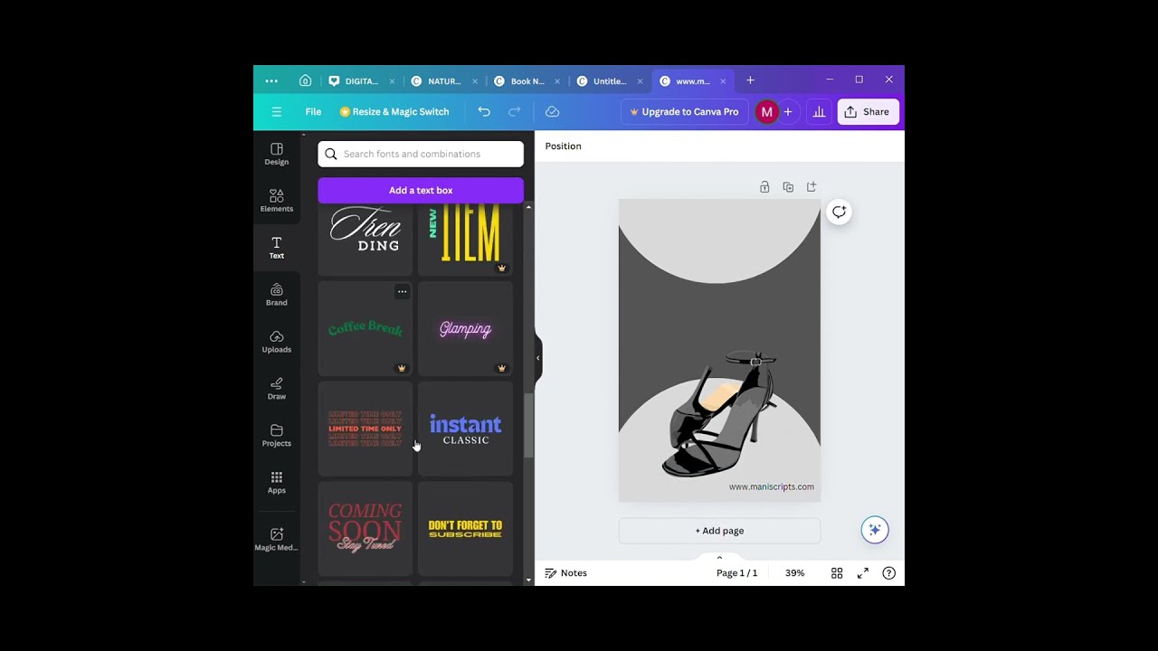The width and height of the screenshot is (1158, 651).
Task: Add a new page icon above canvas
Action: point(812,187)
